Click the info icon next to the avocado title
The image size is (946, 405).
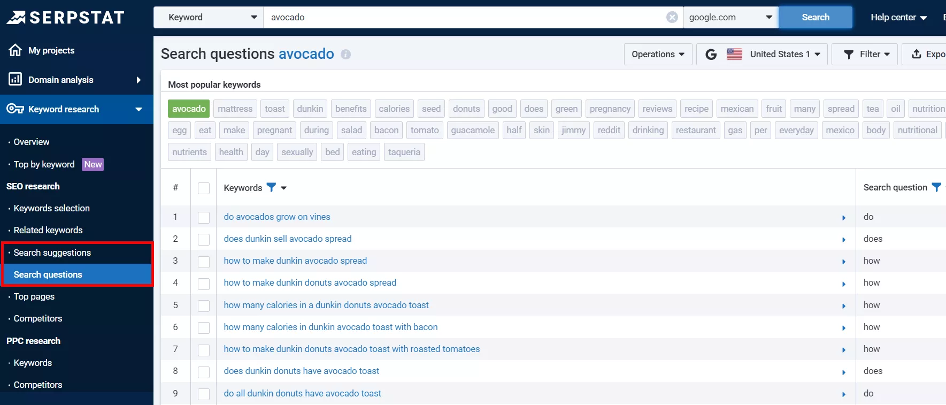click(x=345, y=54)
